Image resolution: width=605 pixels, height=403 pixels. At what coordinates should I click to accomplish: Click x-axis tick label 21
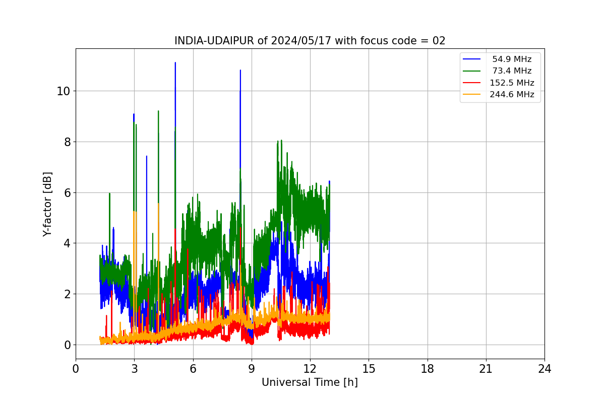[x=486, y=369]
